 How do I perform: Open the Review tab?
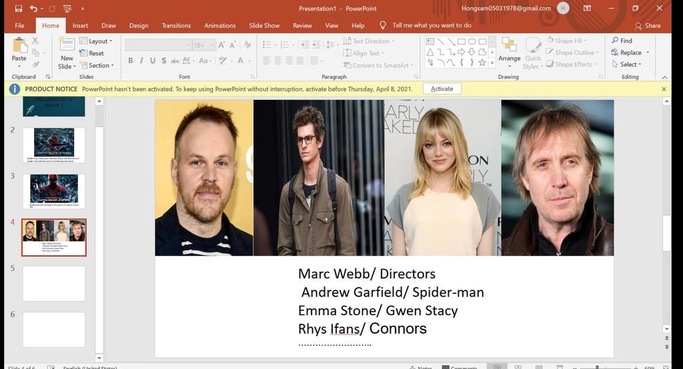[302, 26]
